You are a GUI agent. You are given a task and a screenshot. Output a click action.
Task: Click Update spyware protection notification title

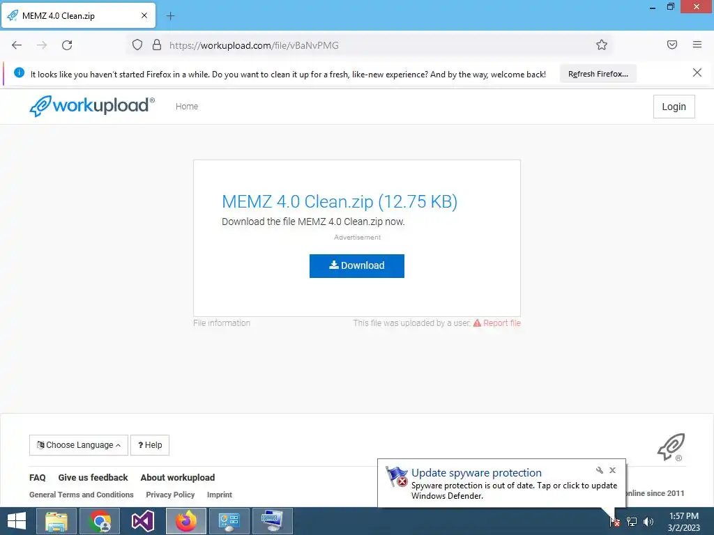(476, 473)
